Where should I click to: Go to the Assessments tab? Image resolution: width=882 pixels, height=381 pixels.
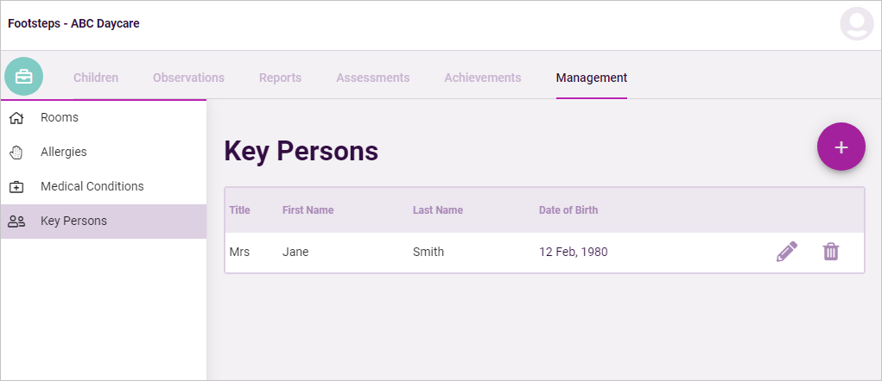point(373,78)
